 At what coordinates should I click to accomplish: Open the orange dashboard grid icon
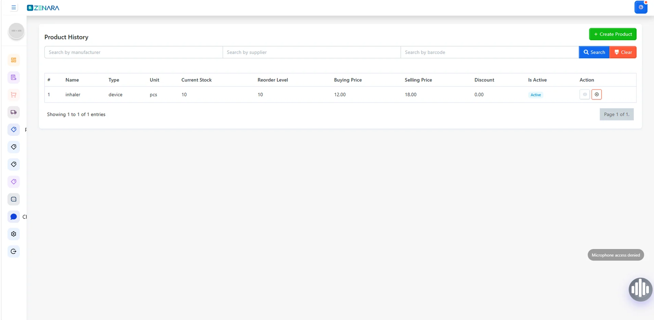[14, 60]
